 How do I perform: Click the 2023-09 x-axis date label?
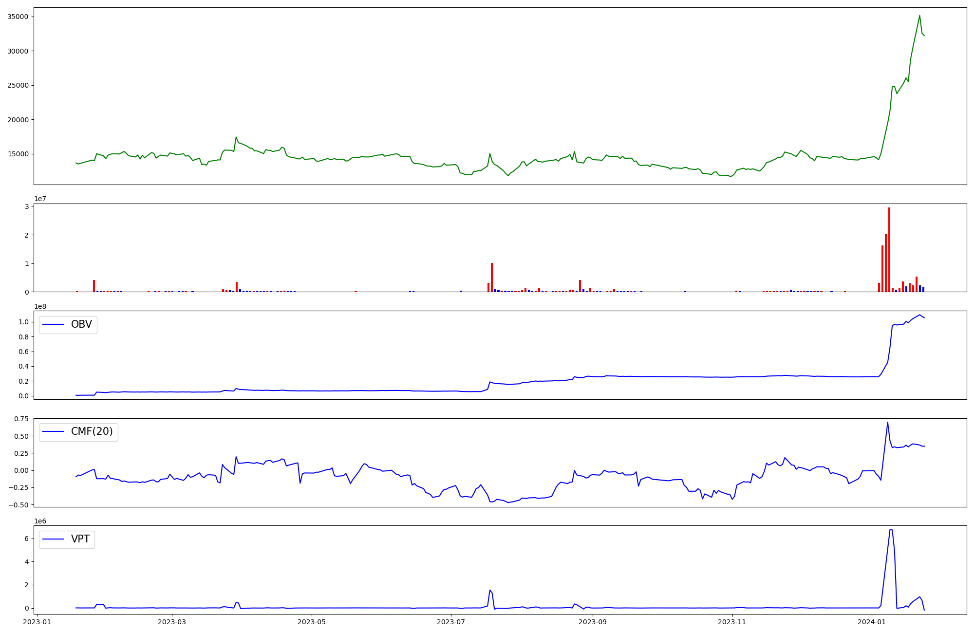(593, 622)
